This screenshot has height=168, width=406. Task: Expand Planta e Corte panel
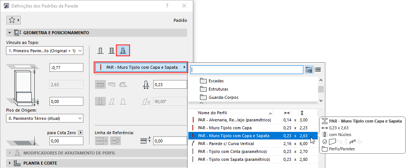coord(10,163)
